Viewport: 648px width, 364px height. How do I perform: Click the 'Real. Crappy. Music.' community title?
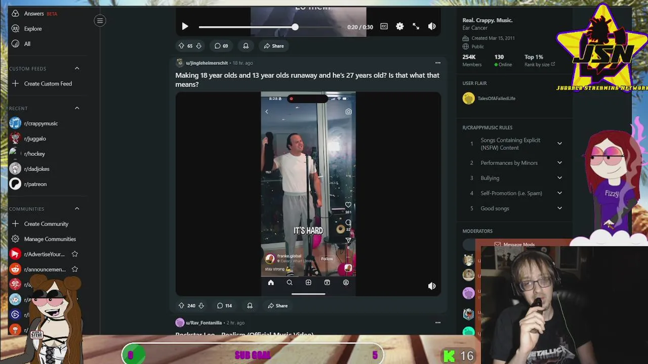(488, 20)
